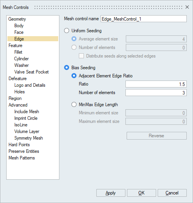Select Adjacent Element Edge Ratio option
The width and height of the screenshot is (193, 203).
[74, 76]
